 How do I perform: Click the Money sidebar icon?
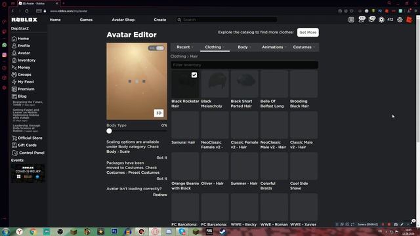14,68
